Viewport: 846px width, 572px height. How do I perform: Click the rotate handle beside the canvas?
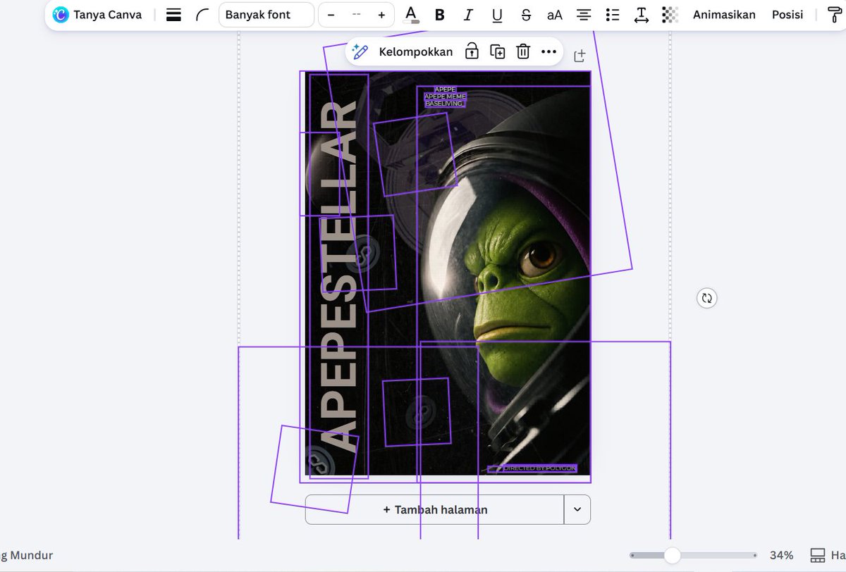pos(706,298)
